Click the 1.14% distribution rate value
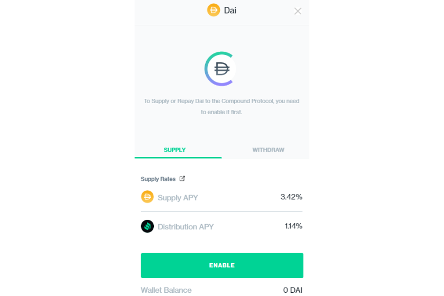The width and height of the screenshot is (444, 296). [293, 226]
